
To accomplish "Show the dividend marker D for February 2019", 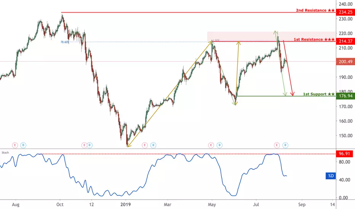I will point(153,145).
